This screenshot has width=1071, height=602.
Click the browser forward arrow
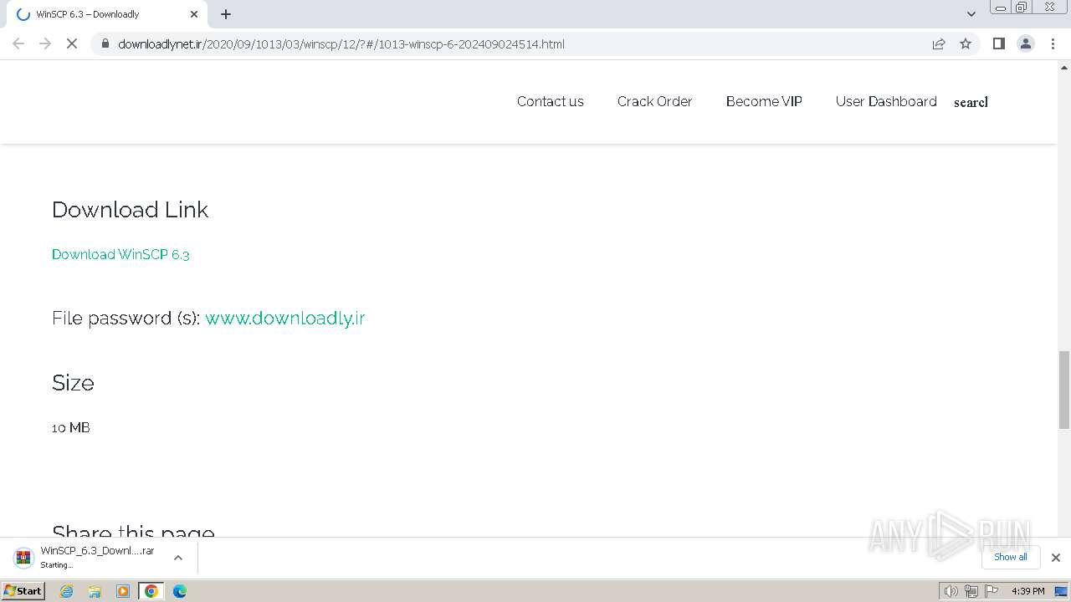[45, 43]
